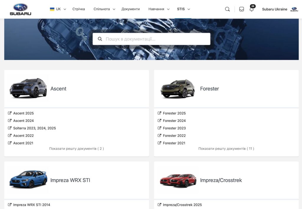
Task: Open the STIS dropdown menu
Action: pos(183,9)
